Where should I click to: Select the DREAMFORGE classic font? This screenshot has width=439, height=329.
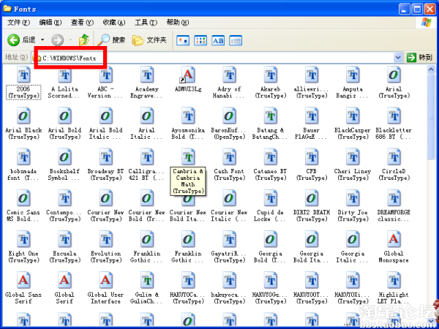[x=394, y=206]
